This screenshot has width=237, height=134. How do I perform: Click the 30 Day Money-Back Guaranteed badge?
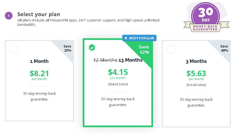click(x=206, y=17)
